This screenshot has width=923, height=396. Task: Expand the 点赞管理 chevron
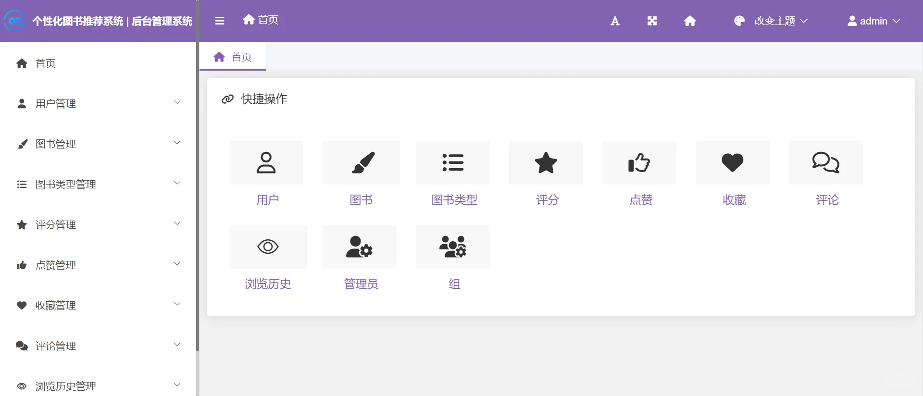point(177,264)
